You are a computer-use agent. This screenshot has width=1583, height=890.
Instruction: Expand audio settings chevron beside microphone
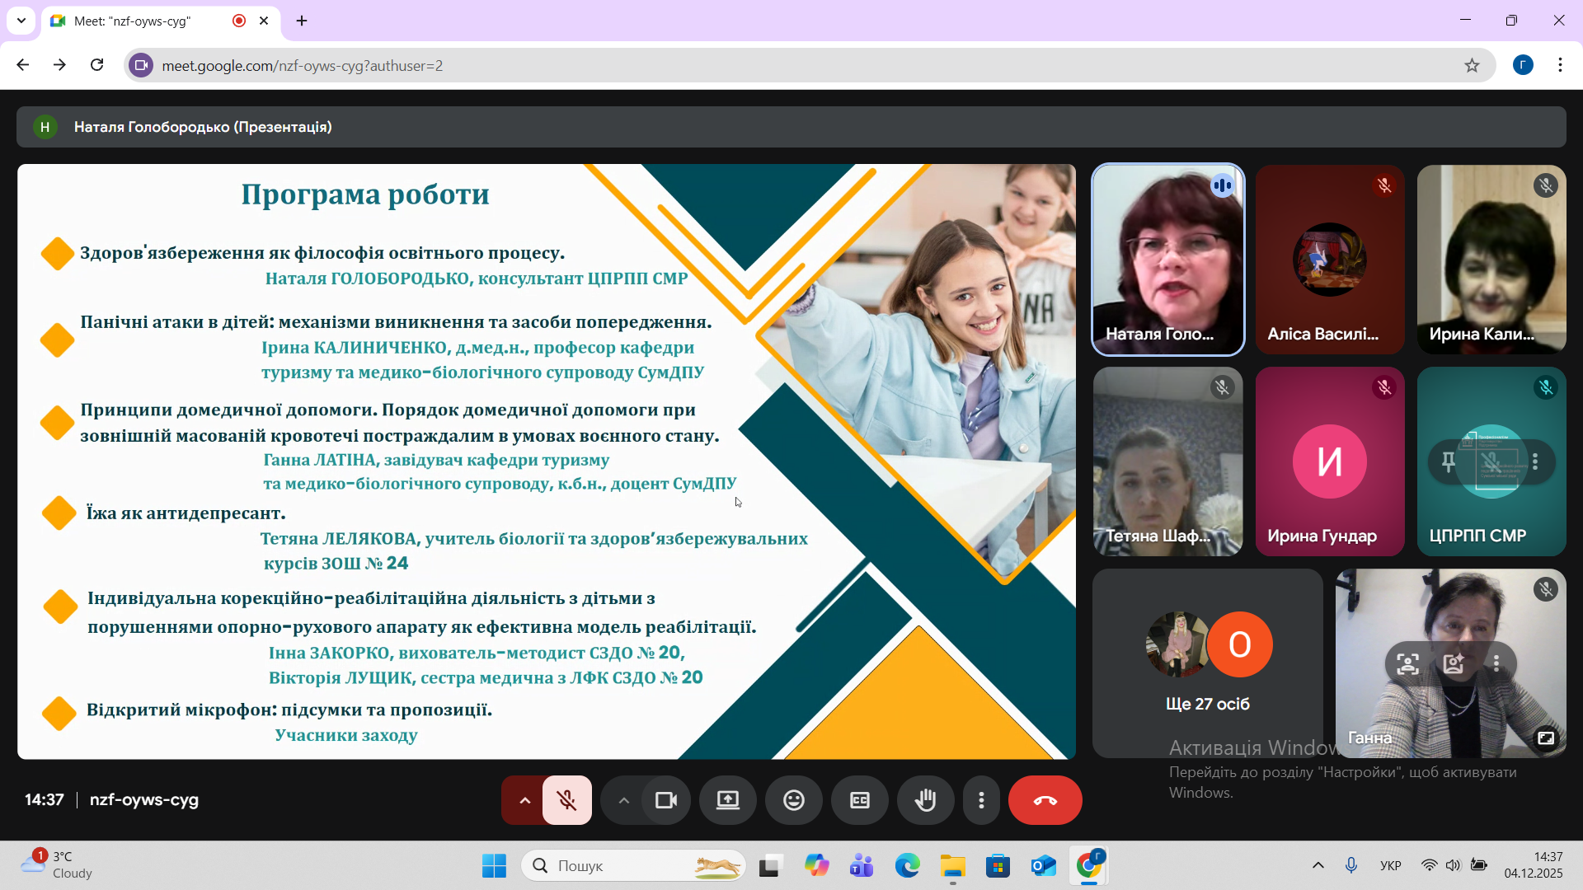pyautogui.click(x=524, y=800)
